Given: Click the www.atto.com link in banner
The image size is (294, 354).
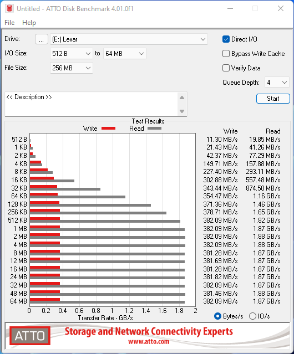Looking at the screenshot, I should (149, 342).
